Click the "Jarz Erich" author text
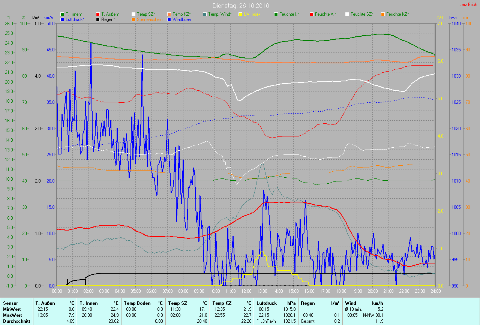This screenshot has height=325, width=480. [x=469, y=4]
